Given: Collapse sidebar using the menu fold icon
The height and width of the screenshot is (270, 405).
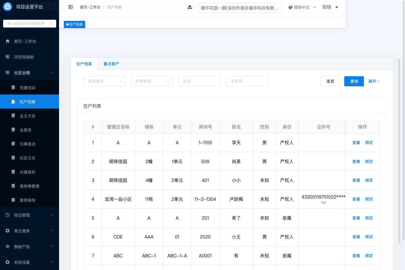Looking at the screenshot, I should (71, 7).
